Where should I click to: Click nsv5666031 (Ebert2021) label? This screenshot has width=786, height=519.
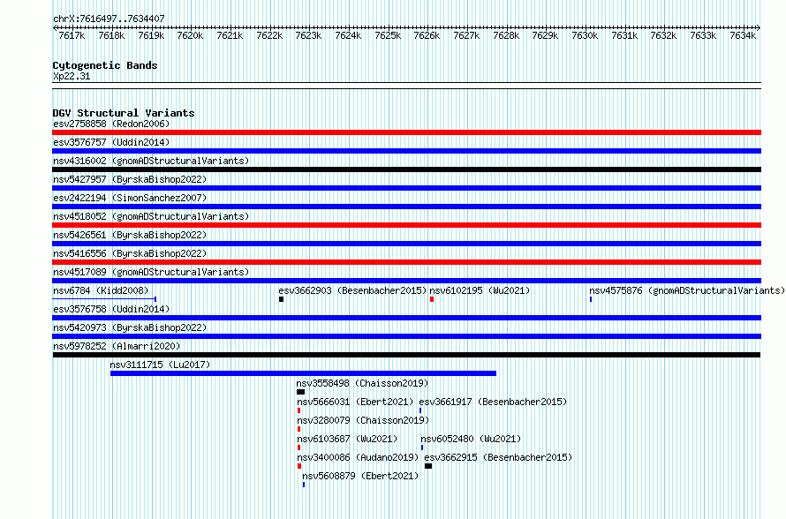(355, 402)
